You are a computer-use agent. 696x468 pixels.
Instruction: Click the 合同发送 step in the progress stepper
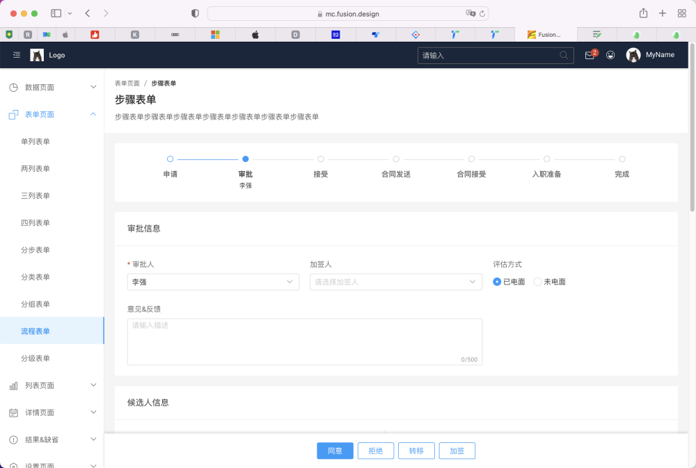tap(396, 166)
